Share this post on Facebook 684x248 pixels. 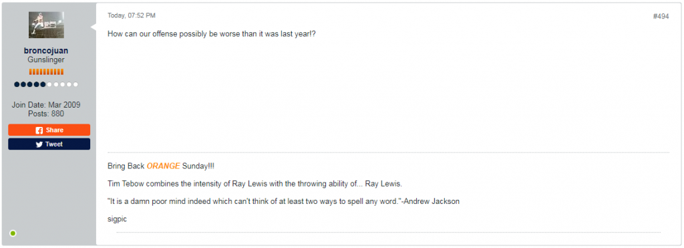tap(49, 130)
